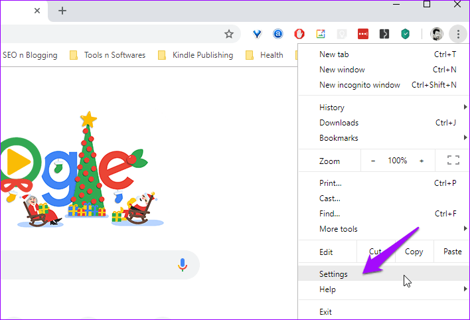Expand the More tools submenu
The width and height of the screenshot is (470, 320).
[x=384, y=229]
